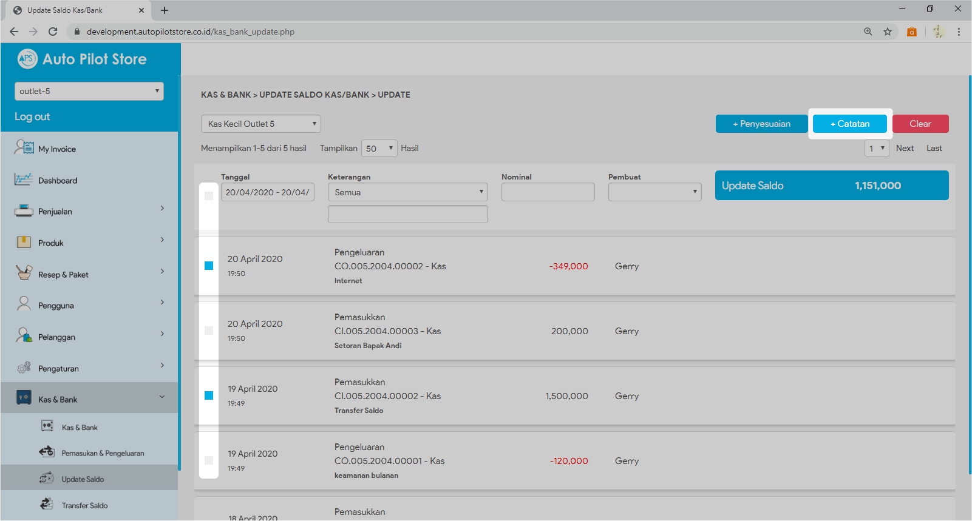Open Update Saldo submenu item
This screenshot has width=972, height=521.
83,479
